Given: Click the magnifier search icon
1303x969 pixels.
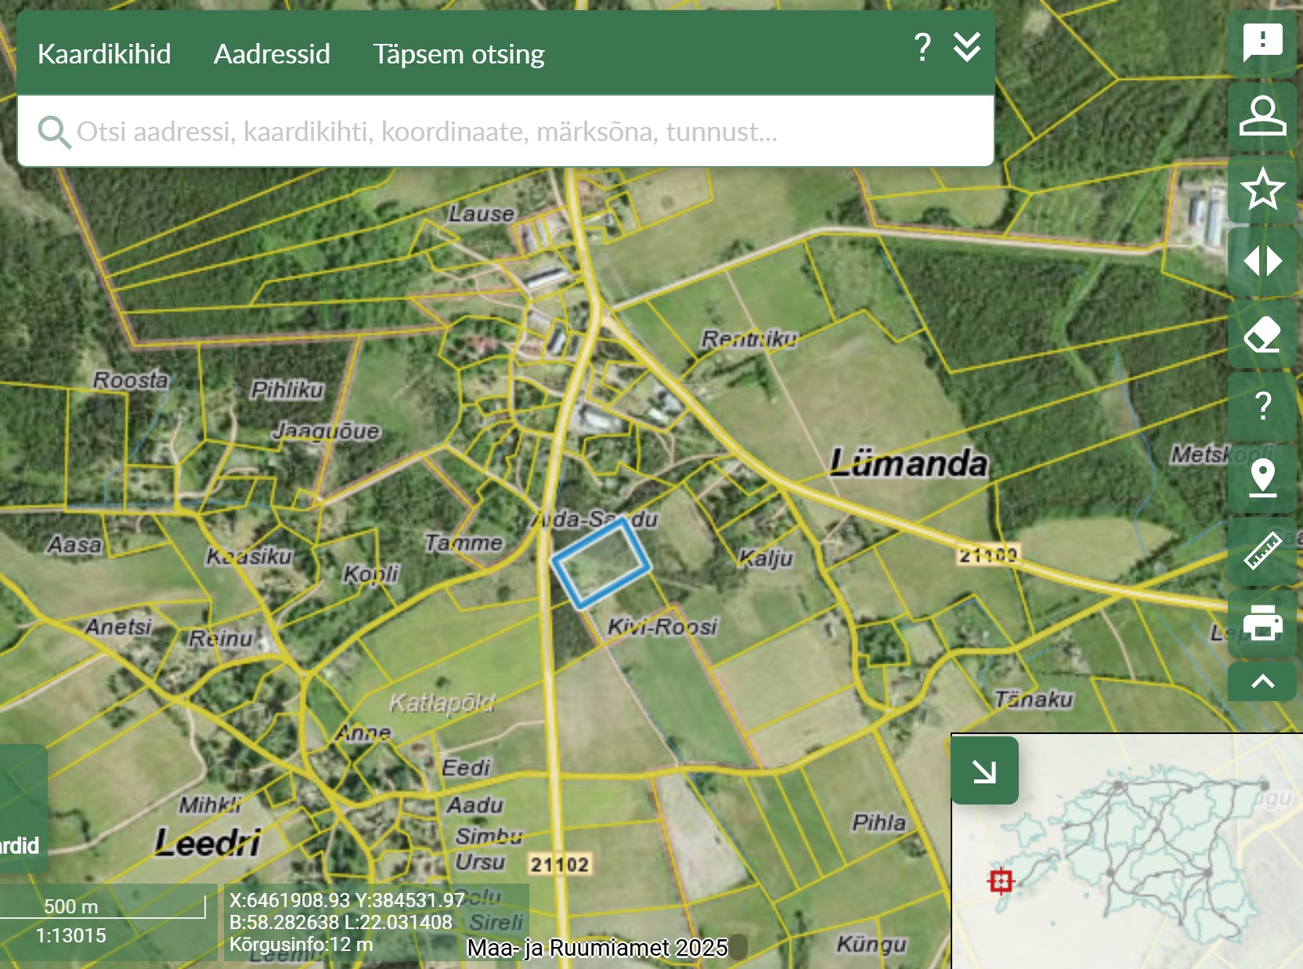Looking at the screenshot, I should click(x=53, y=132).
